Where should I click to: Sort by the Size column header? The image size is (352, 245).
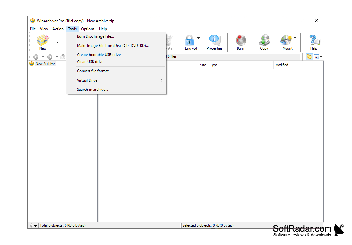pyautogui.click(x=203, y=65)
